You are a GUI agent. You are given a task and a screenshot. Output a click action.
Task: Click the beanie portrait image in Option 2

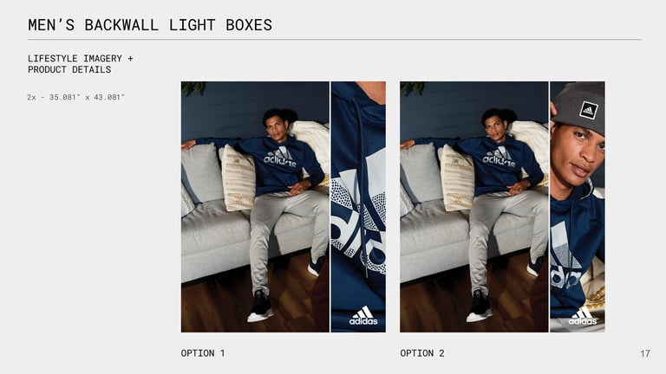(x=578, y=207)
